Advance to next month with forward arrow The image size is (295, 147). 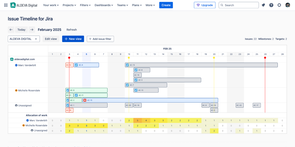tap(32, 30)
